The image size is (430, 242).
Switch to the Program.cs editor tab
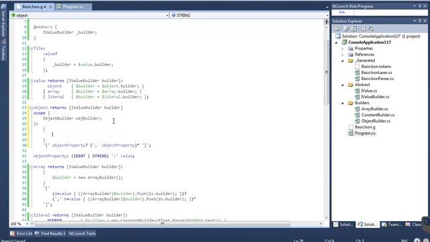tap(73, 7)
